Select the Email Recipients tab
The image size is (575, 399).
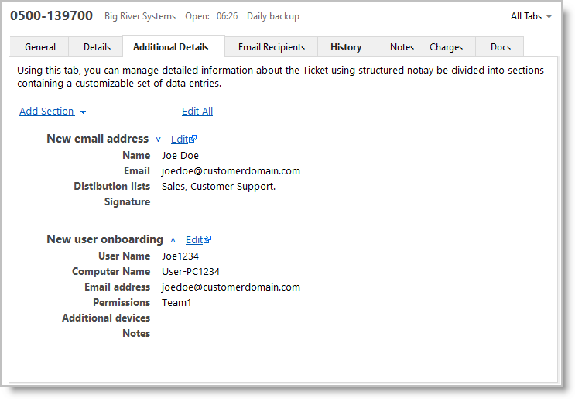coord(271,47)
